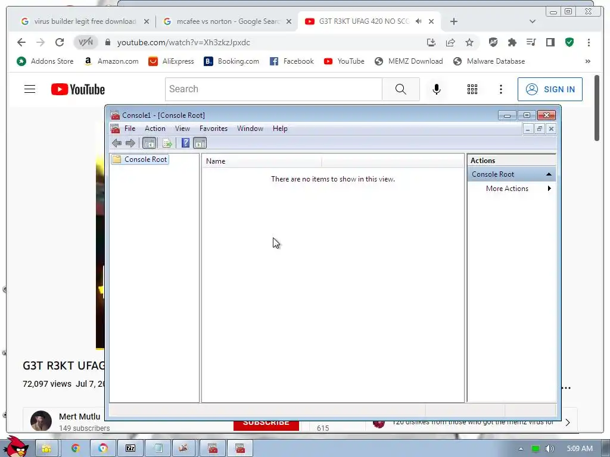Image resolution: width=610 pixels, height=457 pixels.
Task: Open the Addons Store bookmark
Action: point(45,61)
